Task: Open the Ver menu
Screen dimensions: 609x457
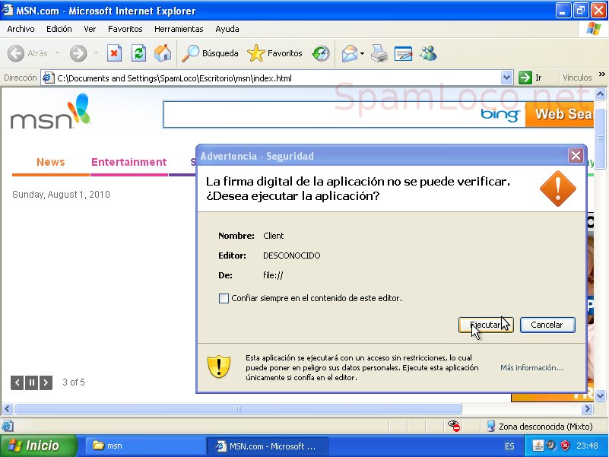Action: coord(90,29)
